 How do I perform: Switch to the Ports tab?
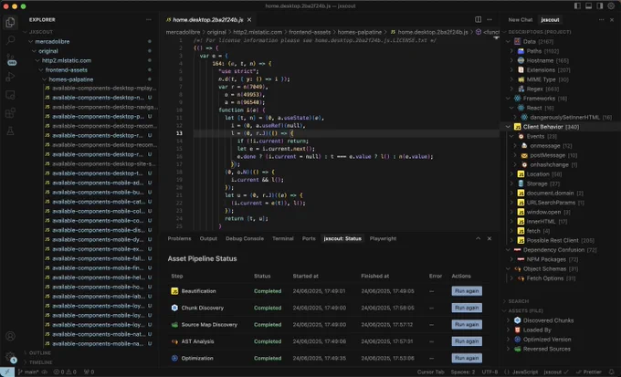[309, 238]
